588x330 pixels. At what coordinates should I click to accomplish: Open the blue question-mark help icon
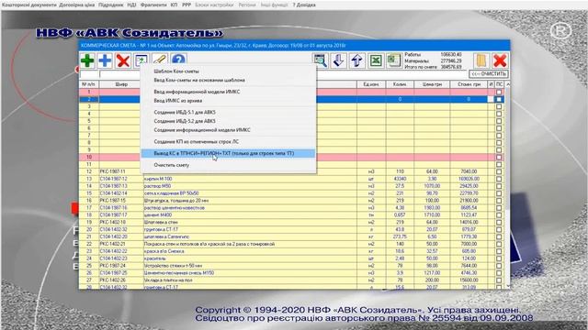pos(179,60)
